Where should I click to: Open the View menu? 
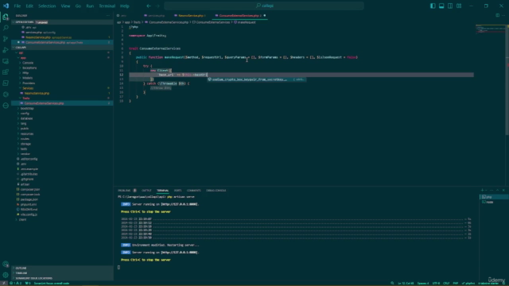coord(65,6)
